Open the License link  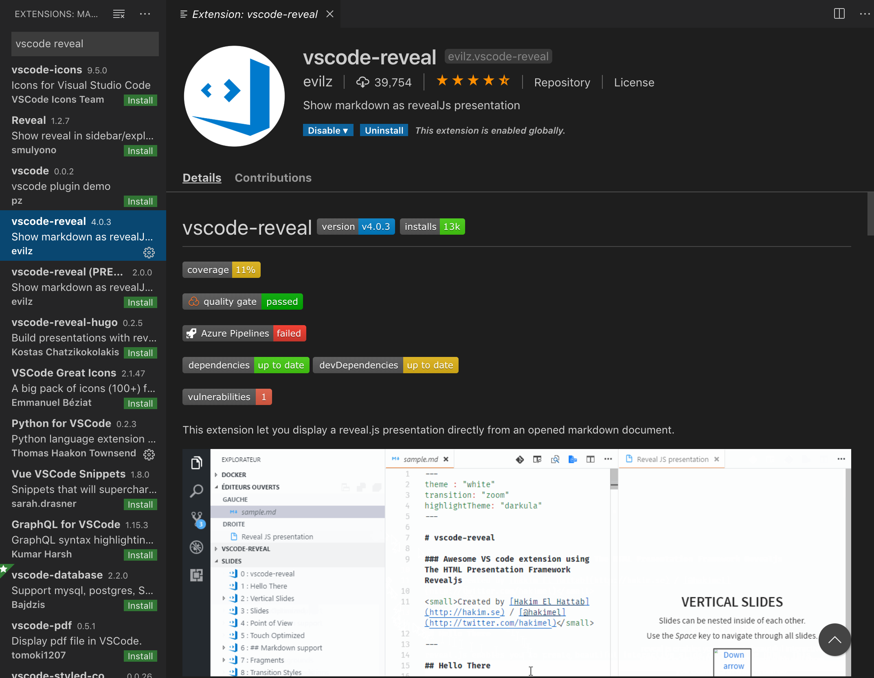[634, 82]
